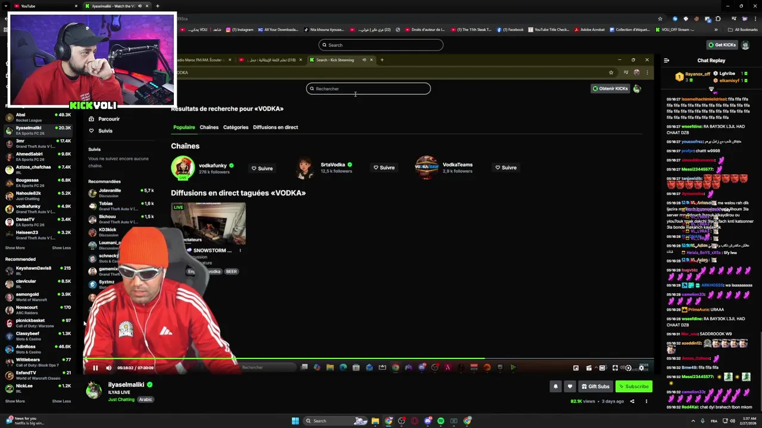The width and height of the screenshot is (762, 428).
Task: Open the Bougassaa channel in the sidebar
Action: pyautogui.click(x=38, y=182)
